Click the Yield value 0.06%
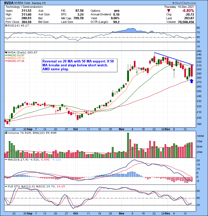Viewport: 208px width, 216px height. (x=115, y=18)
